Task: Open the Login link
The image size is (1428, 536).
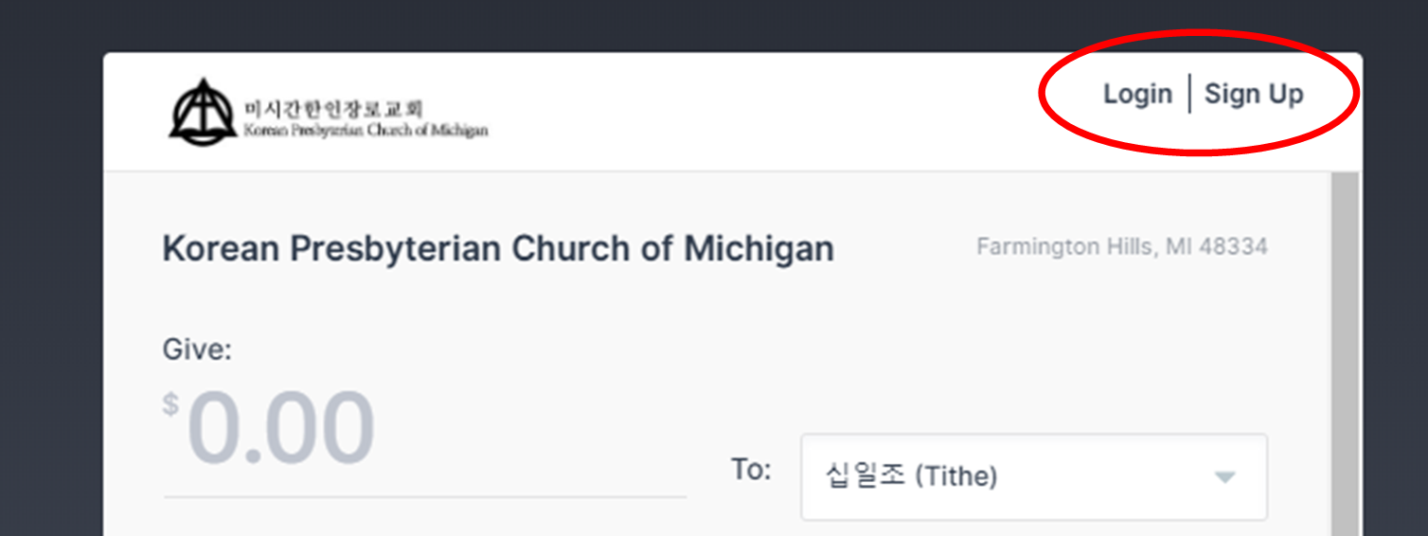Action: (x=1137, y=95)
